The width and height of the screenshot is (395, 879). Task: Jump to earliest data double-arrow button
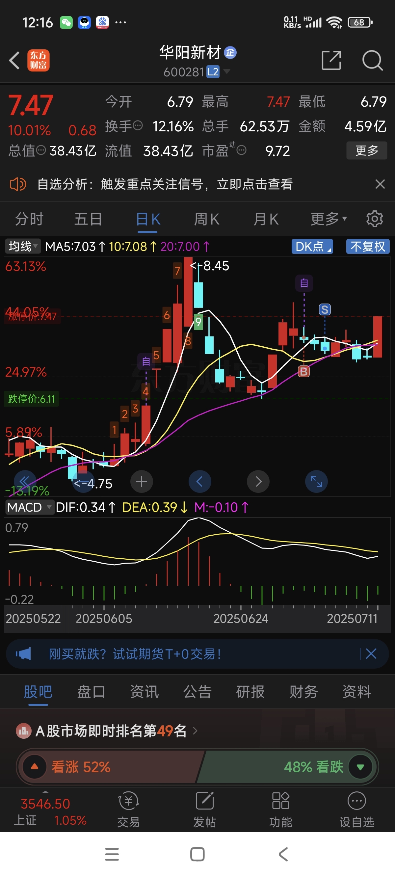pyautogui.click(x=25, y=481)
